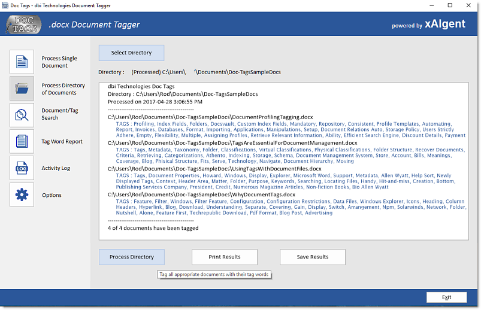Select the Document/Tag Search label
Image resolution: width=481 pixels, height=310 pixels.
click(x=60, y=114)
